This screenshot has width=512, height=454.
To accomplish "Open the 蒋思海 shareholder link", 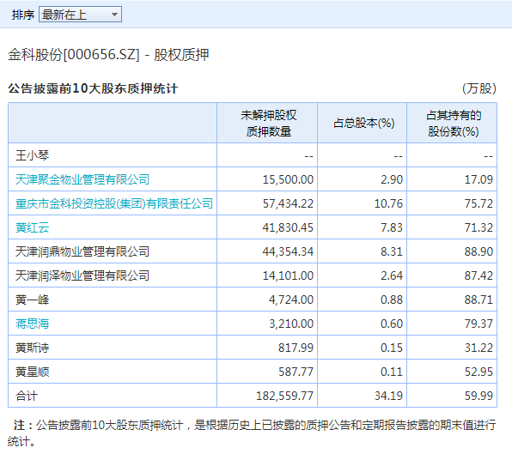I will click(x=33, y=324).
